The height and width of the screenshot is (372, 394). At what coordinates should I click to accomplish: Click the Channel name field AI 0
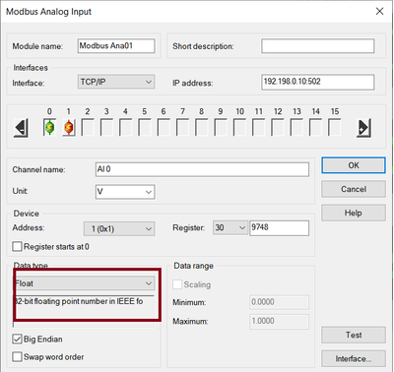[x=202, y=169]
